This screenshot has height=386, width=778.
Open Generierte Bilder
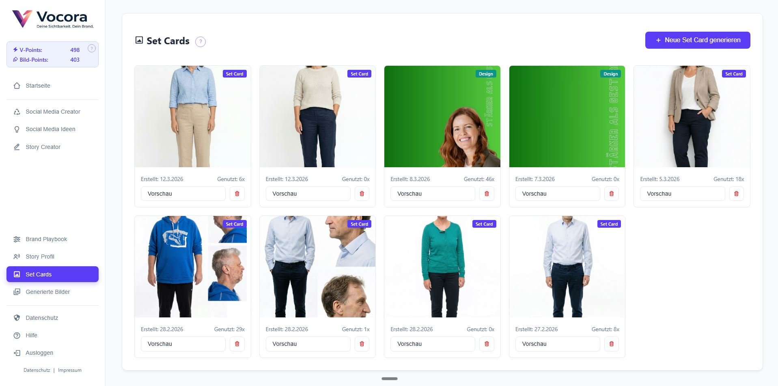(52, 292)
